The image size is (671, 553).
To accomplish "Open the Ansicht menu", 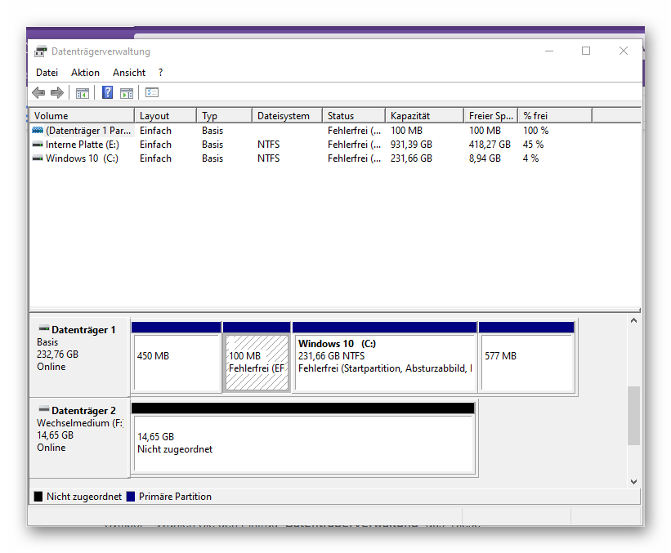I will coord(129,73).
